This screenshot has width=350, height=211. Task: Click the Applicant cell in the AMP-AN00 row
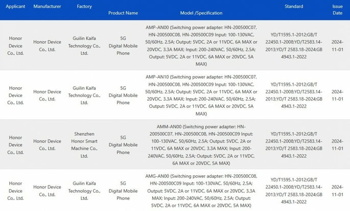point(15,46)
